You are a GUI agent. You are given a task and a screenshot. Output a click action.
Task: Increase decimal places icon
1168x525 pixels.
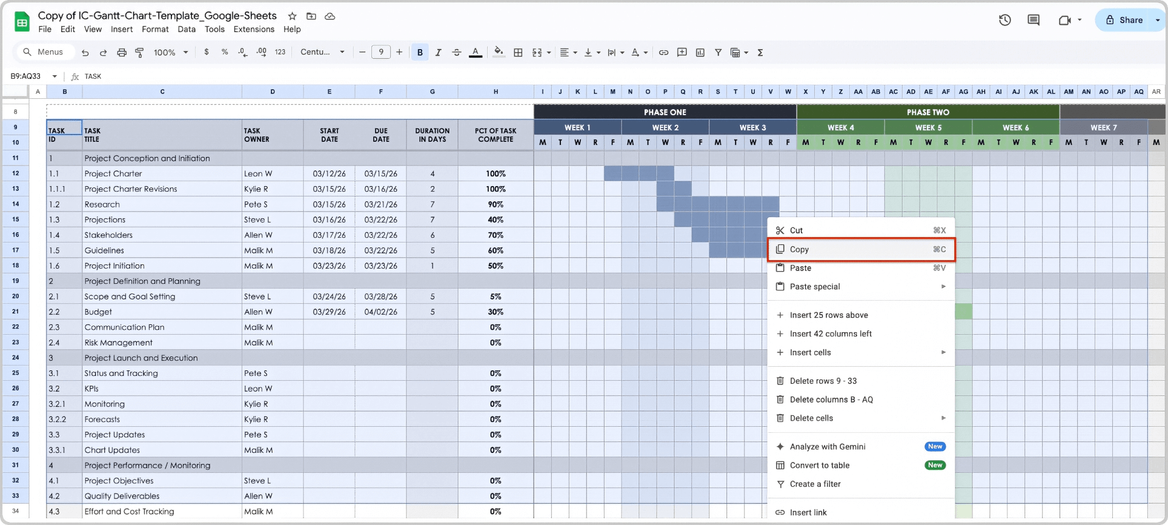pyautogui.click(x=261, y=52)
